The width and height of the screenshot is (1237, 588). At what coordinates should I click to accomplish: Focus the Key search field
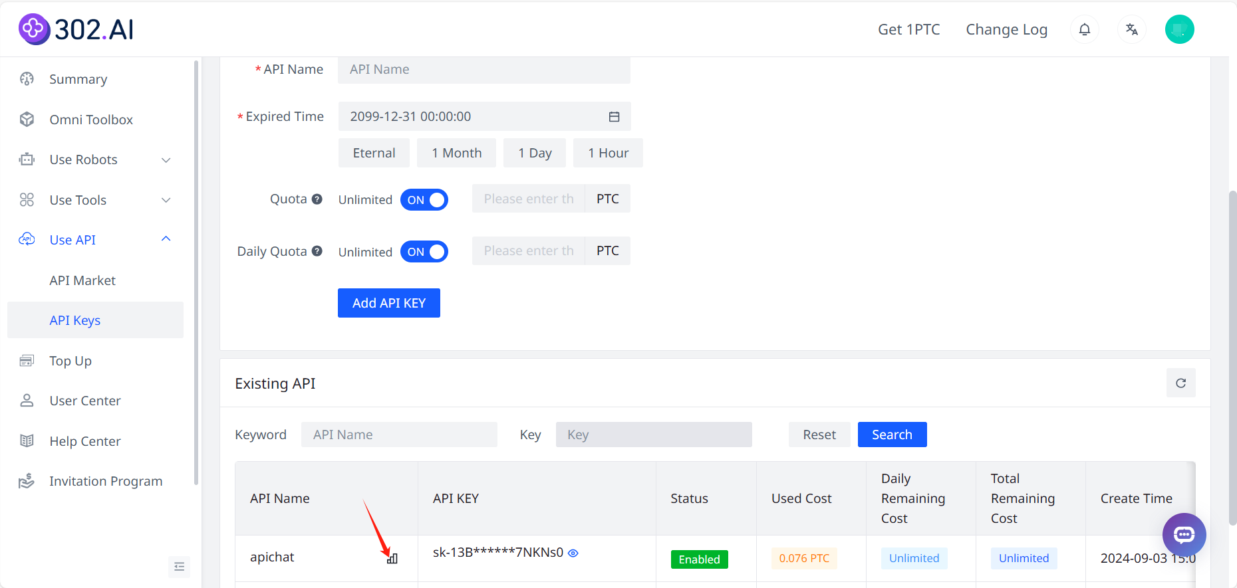654,435
